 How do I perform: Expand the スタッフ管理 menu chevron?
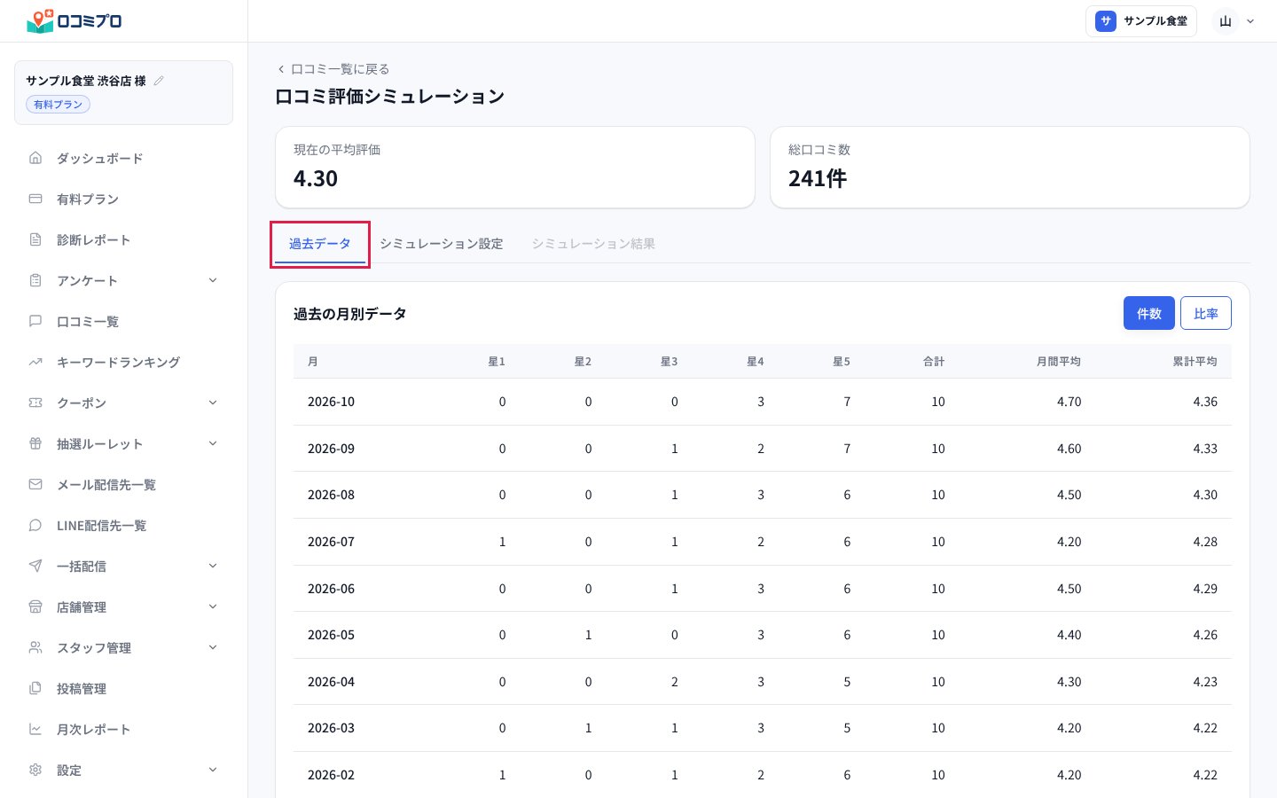point(213,647)
